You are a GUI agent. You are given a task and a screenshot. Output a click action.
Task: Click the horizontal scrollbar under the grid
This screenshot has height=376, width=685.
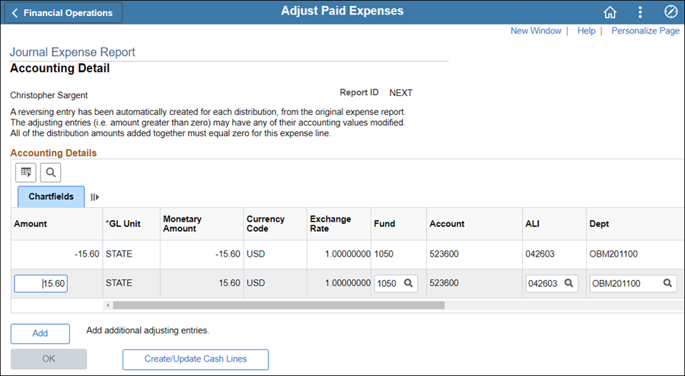pyautogui.click(x=278, y=305)
